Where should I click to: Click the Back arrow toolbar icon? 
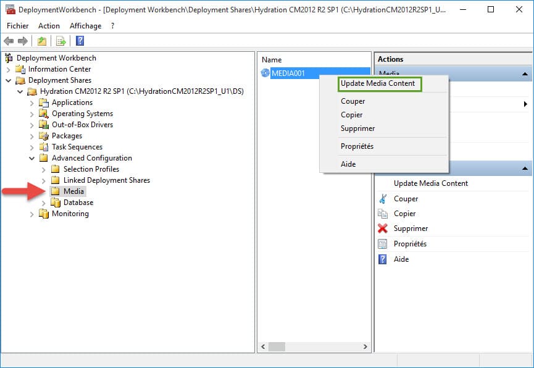[9, 41]
